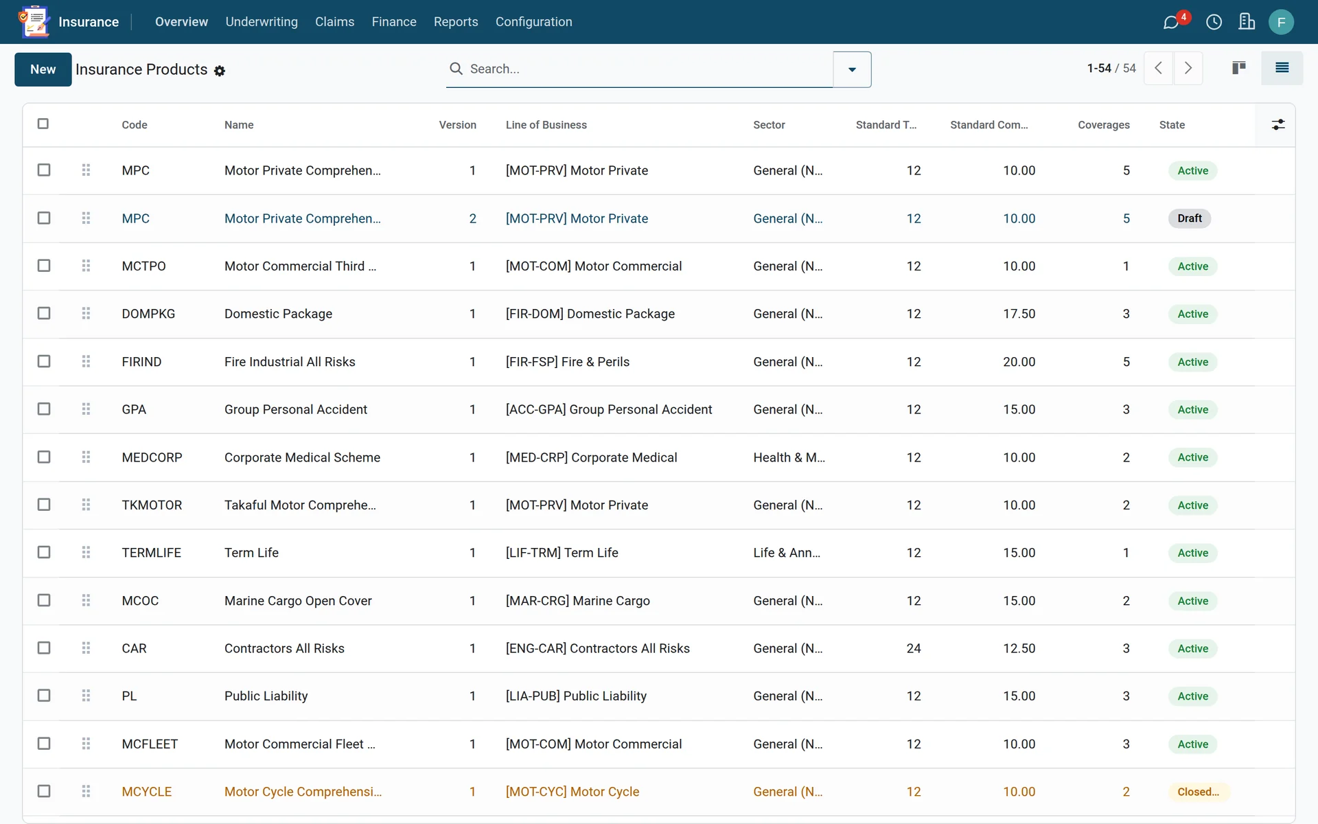The width and height of the screenshot is (1318, 824).
Task: Expand the search filter options dropdown
Action: (852, 69)
